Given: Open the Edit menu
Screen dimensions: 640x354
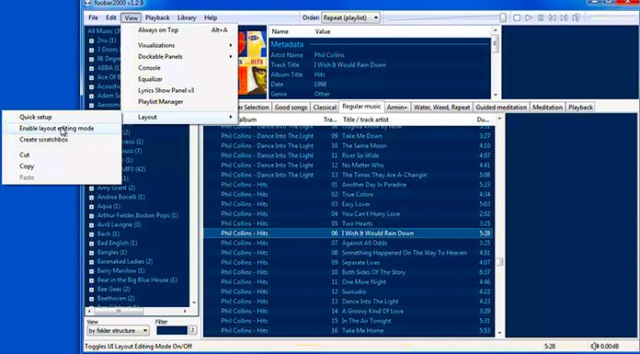Looking at the screenshot, I should tap(111, 18).
